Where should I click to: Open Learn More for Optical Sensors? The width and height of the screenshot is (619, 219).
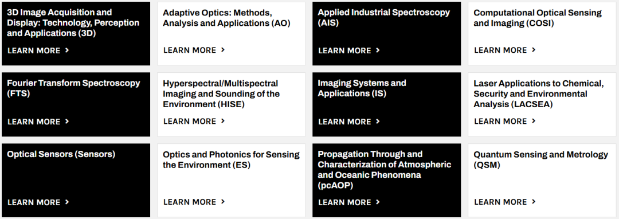pyautogui.click(x=38, y=202)
